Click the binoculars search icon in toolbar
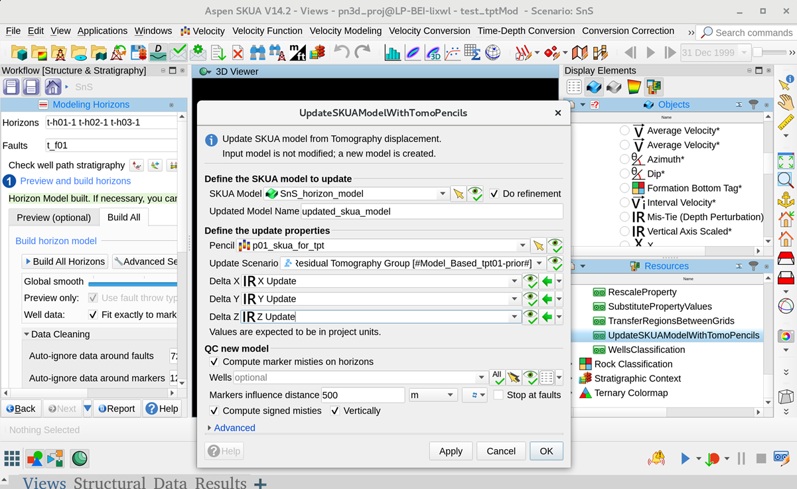The width and height of the screenshot is (797, 489). tap(257, 52)
